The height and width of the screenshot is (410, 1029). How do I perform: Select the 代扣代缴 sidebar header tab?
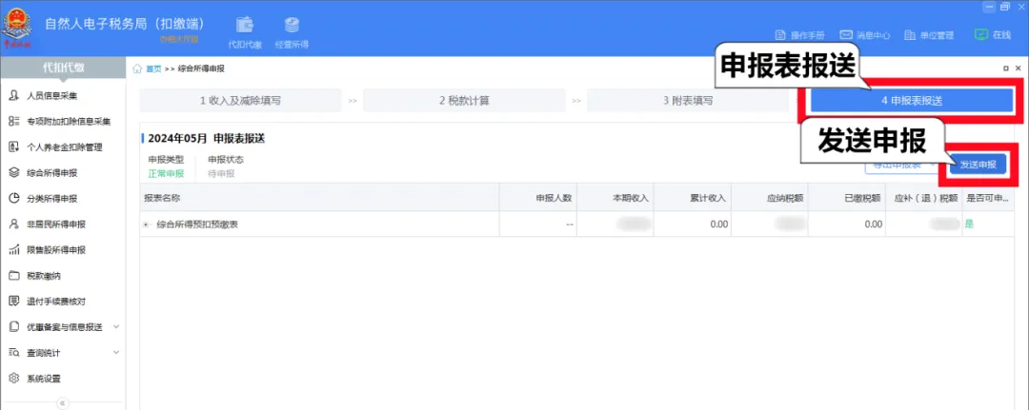coord(63,68)
